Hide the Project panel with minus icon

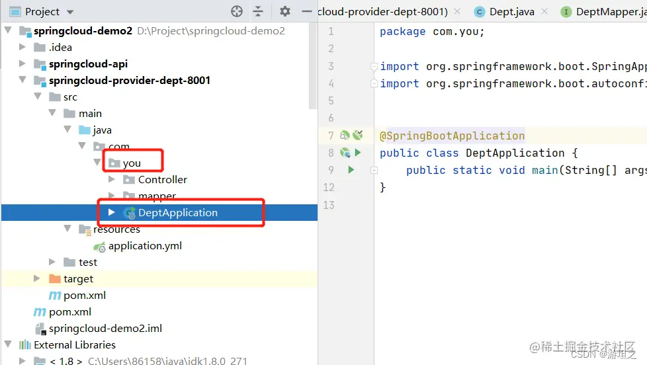point(306,11)
